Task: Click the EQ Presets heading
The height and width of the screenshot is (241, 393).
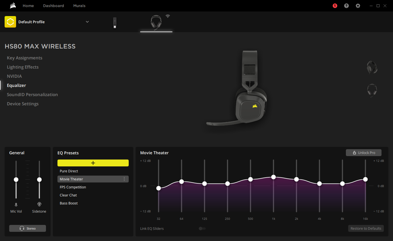Action: tap(68, 153)
